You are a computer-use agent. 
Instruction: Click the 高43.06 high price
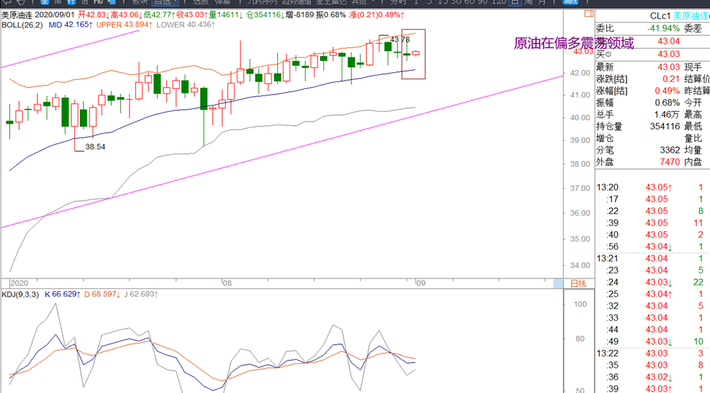pyautogui.click(x=127, y=15)
